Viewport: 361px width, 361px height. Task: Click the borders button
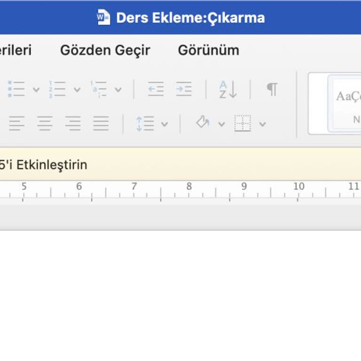243,123
